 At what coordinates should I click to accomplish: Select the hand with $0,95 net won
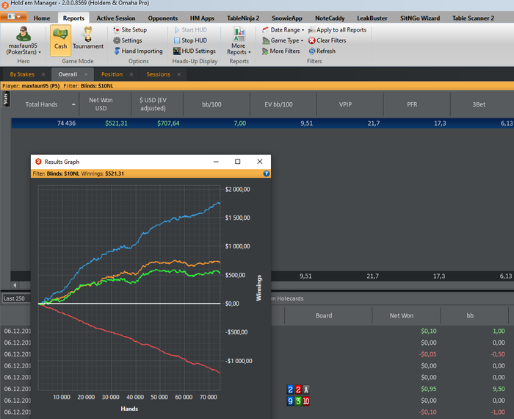[x=428, y=389]
